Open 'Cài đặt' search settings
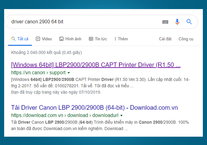The image size is (207, 145). (165, 39)
